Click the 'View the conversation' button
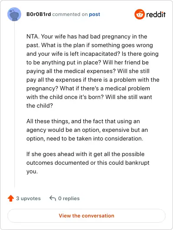The height and width of the screenshot is (230, 173). coord(86,216)
